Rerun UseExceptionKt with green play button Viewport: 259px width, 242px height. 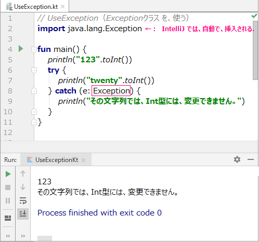click(8, 174)
